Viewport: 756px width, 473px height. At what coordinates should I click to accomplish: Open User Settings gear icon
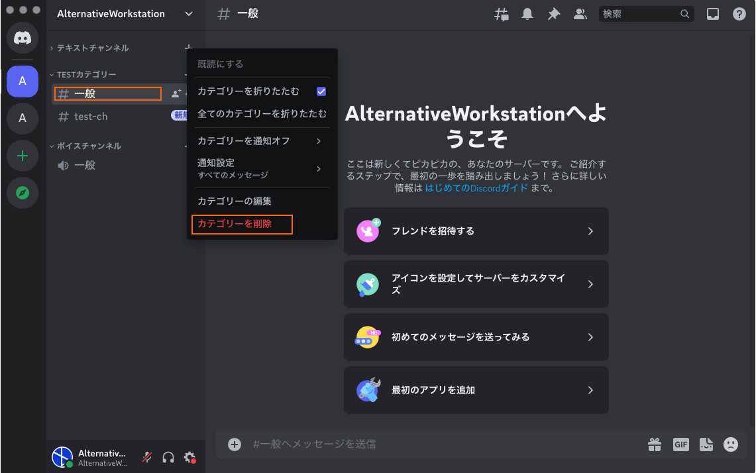189,457
